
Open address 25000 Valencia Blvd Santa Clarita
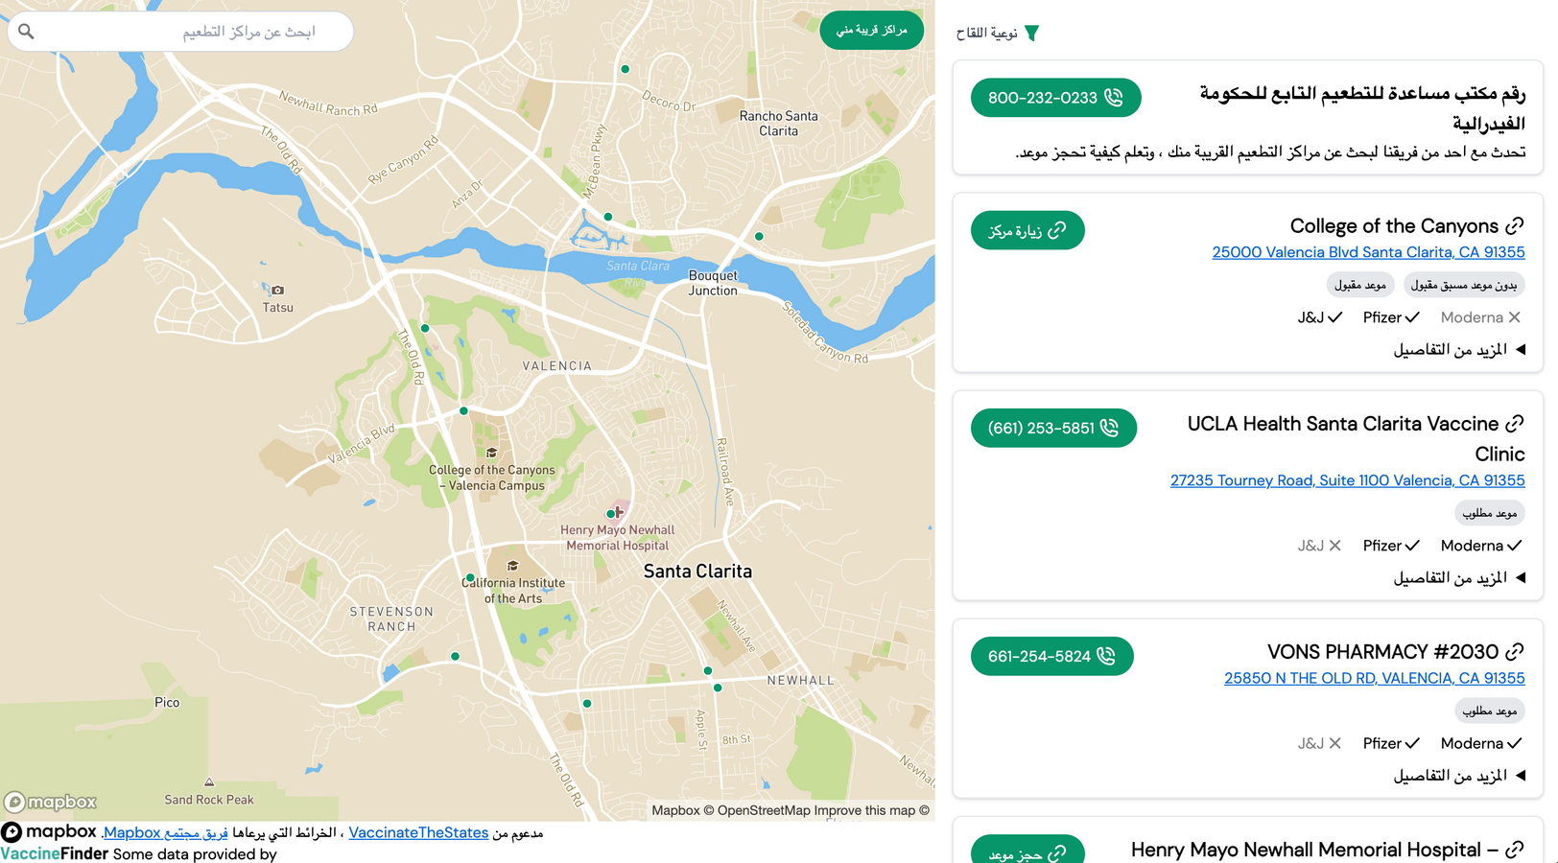pos(1368,252)
